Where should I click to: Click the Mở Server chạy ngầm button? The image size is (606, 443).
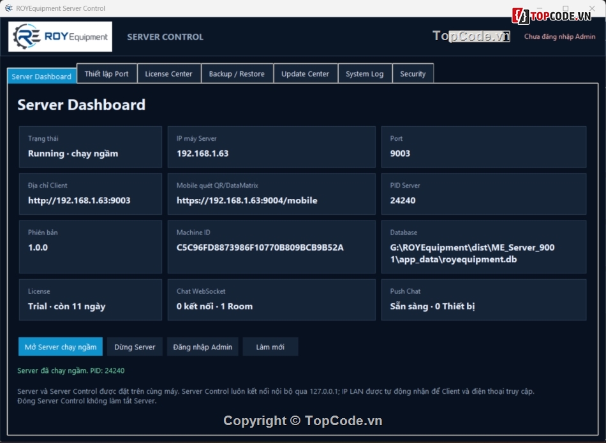click(61, 347)
